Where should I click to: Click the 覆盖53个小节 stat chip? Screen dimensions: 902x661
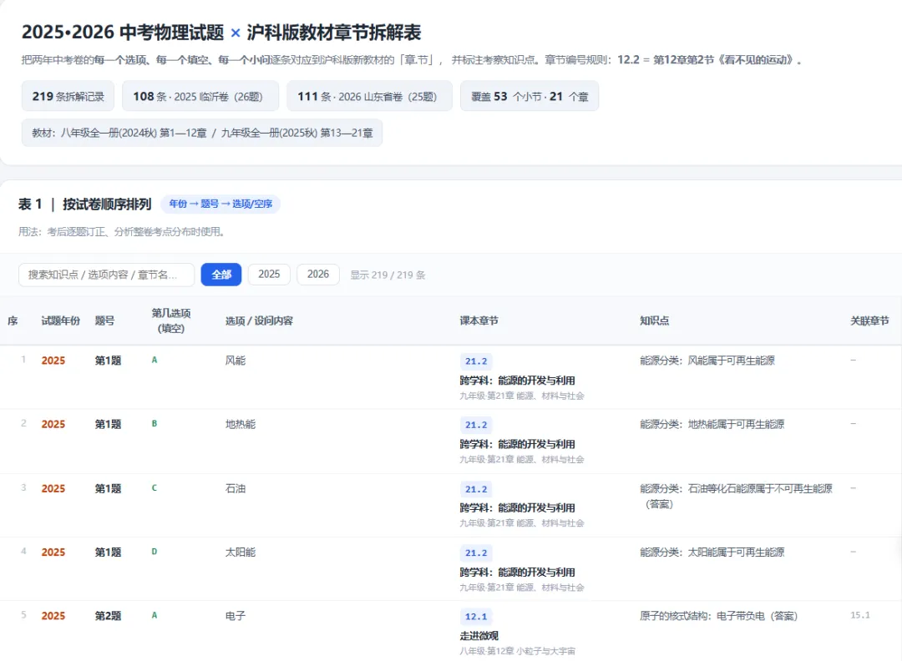pos(530,96)
